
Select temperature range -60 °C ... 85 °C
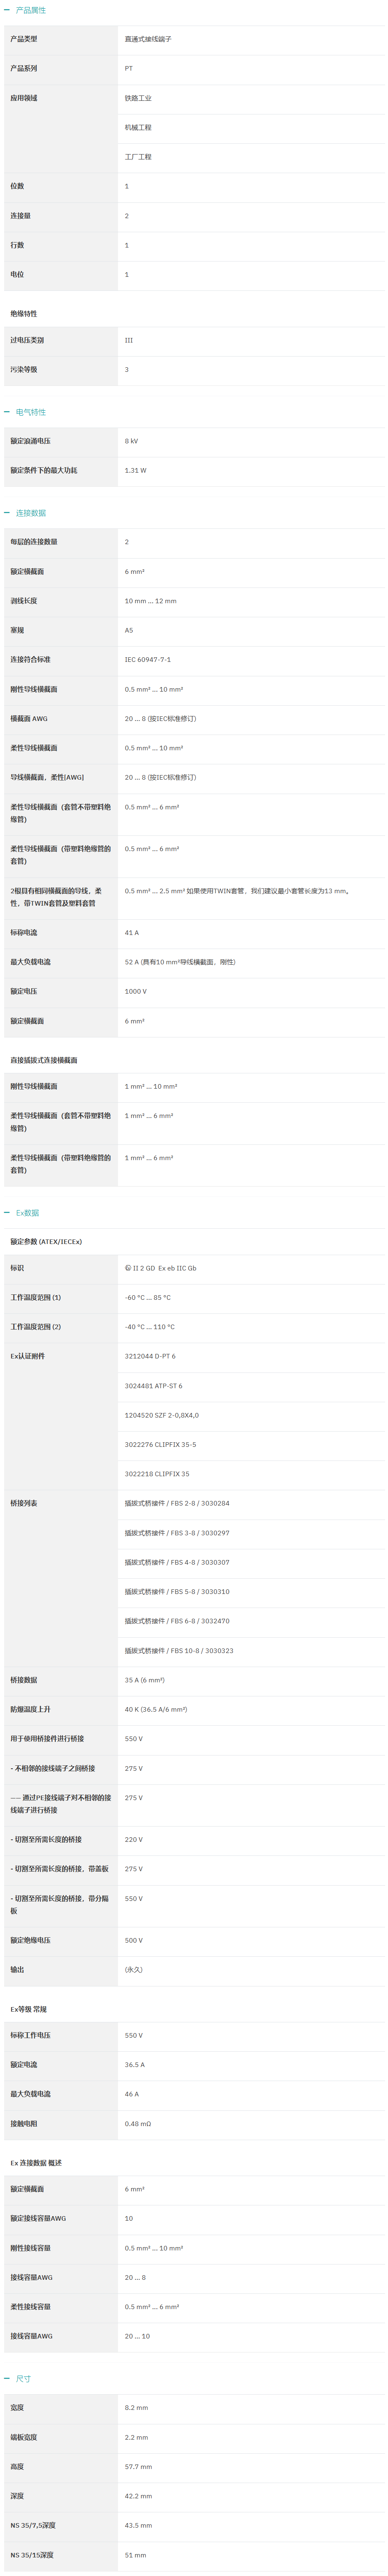148,1298
